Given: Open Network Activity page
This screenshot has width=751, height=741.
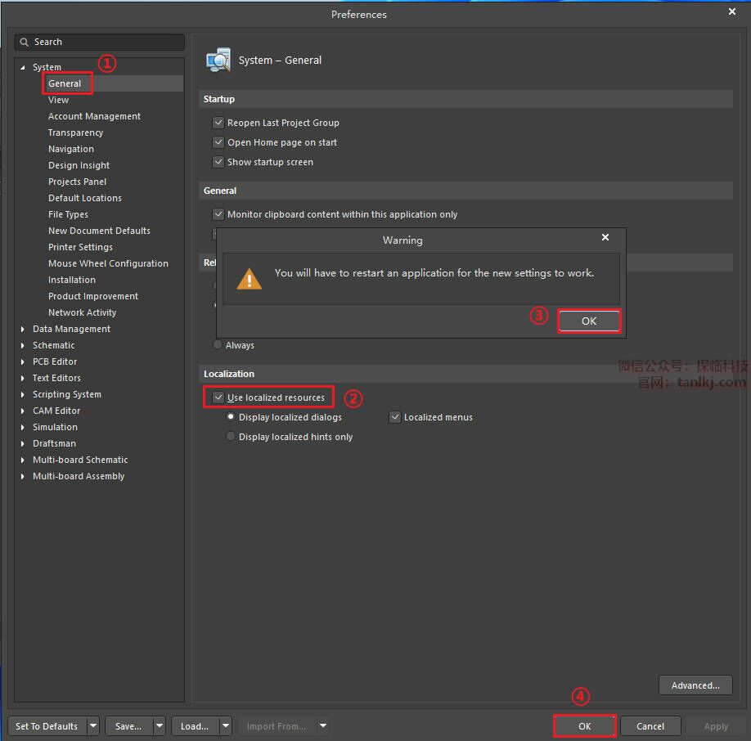Looking at the screenshot, I should click(x=83, y=312).
